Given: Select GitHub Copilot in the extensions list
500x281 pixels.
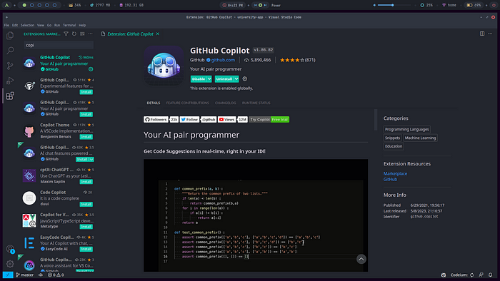Looking at the screenshot, I should click(58, 63).
